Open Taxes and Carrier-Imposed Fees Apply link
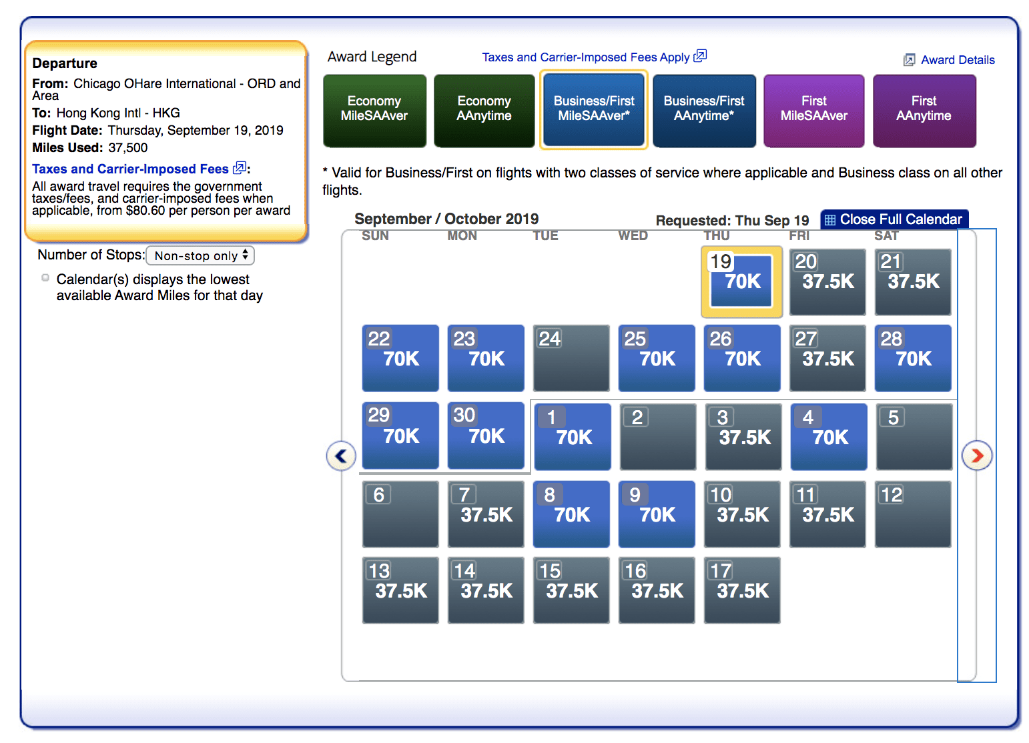This screenshot has width=1029, height=743. click(x=585, y=57)
